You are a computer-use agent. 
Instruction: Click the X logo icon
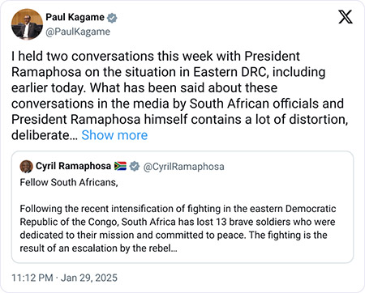point(346,17)
